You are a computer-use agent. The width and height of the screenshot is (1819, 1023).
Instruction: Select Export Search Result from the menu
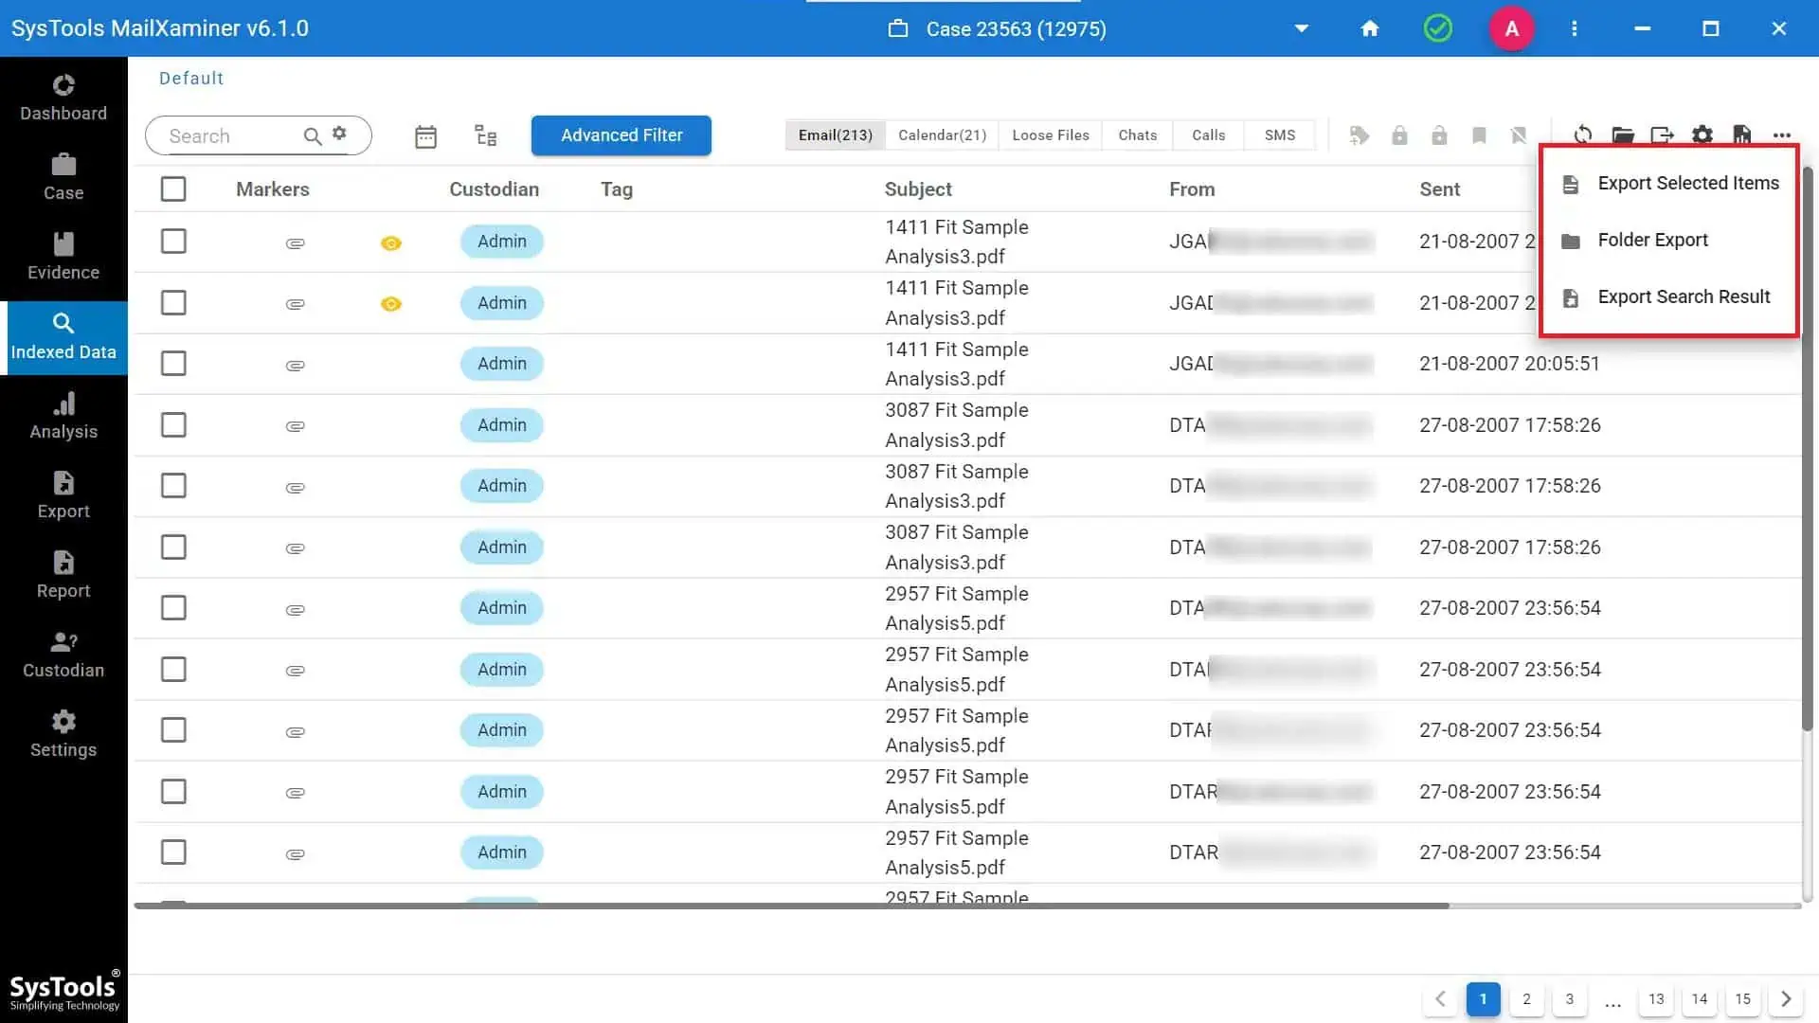coord(1684,296)
